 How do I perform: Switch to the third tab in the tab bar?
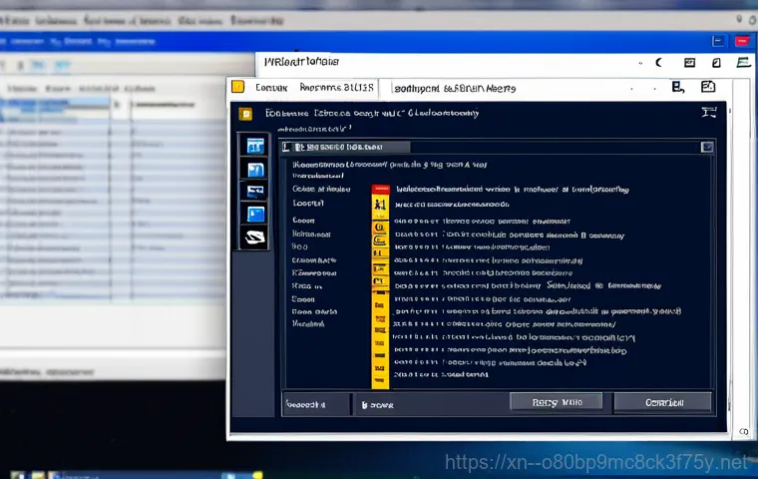455,88
